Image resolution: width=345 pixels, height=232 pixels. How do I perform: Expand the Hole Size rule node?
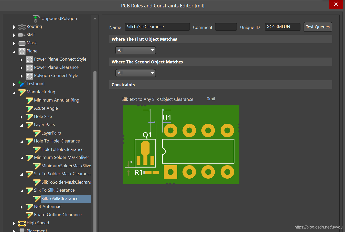(x=21, y=117)
